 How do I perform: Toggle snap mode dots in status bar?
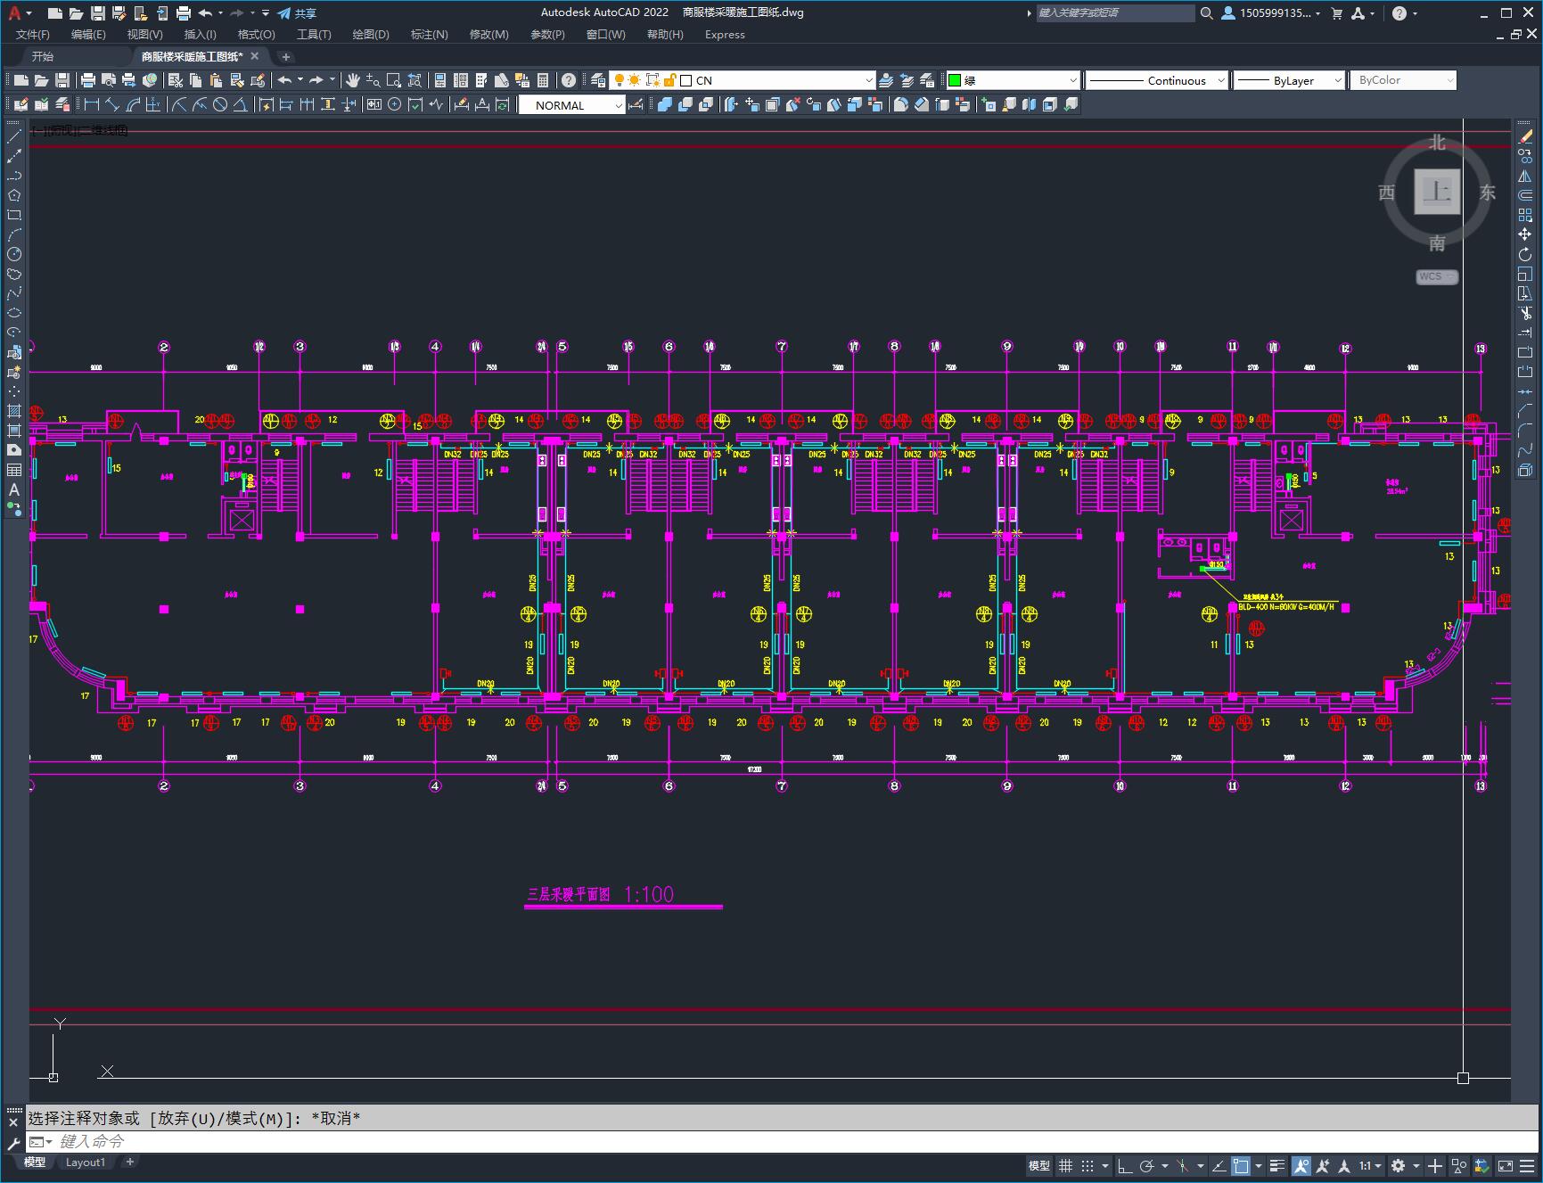[1087, 1165]
